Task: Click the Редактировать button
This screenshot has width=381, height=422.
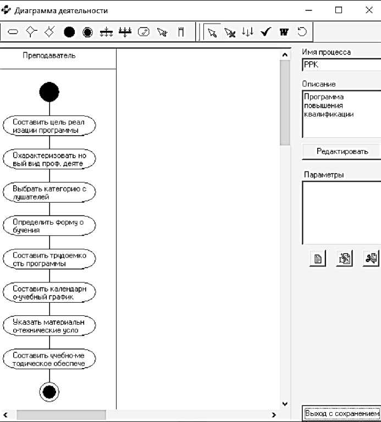Action: [342, 152]
